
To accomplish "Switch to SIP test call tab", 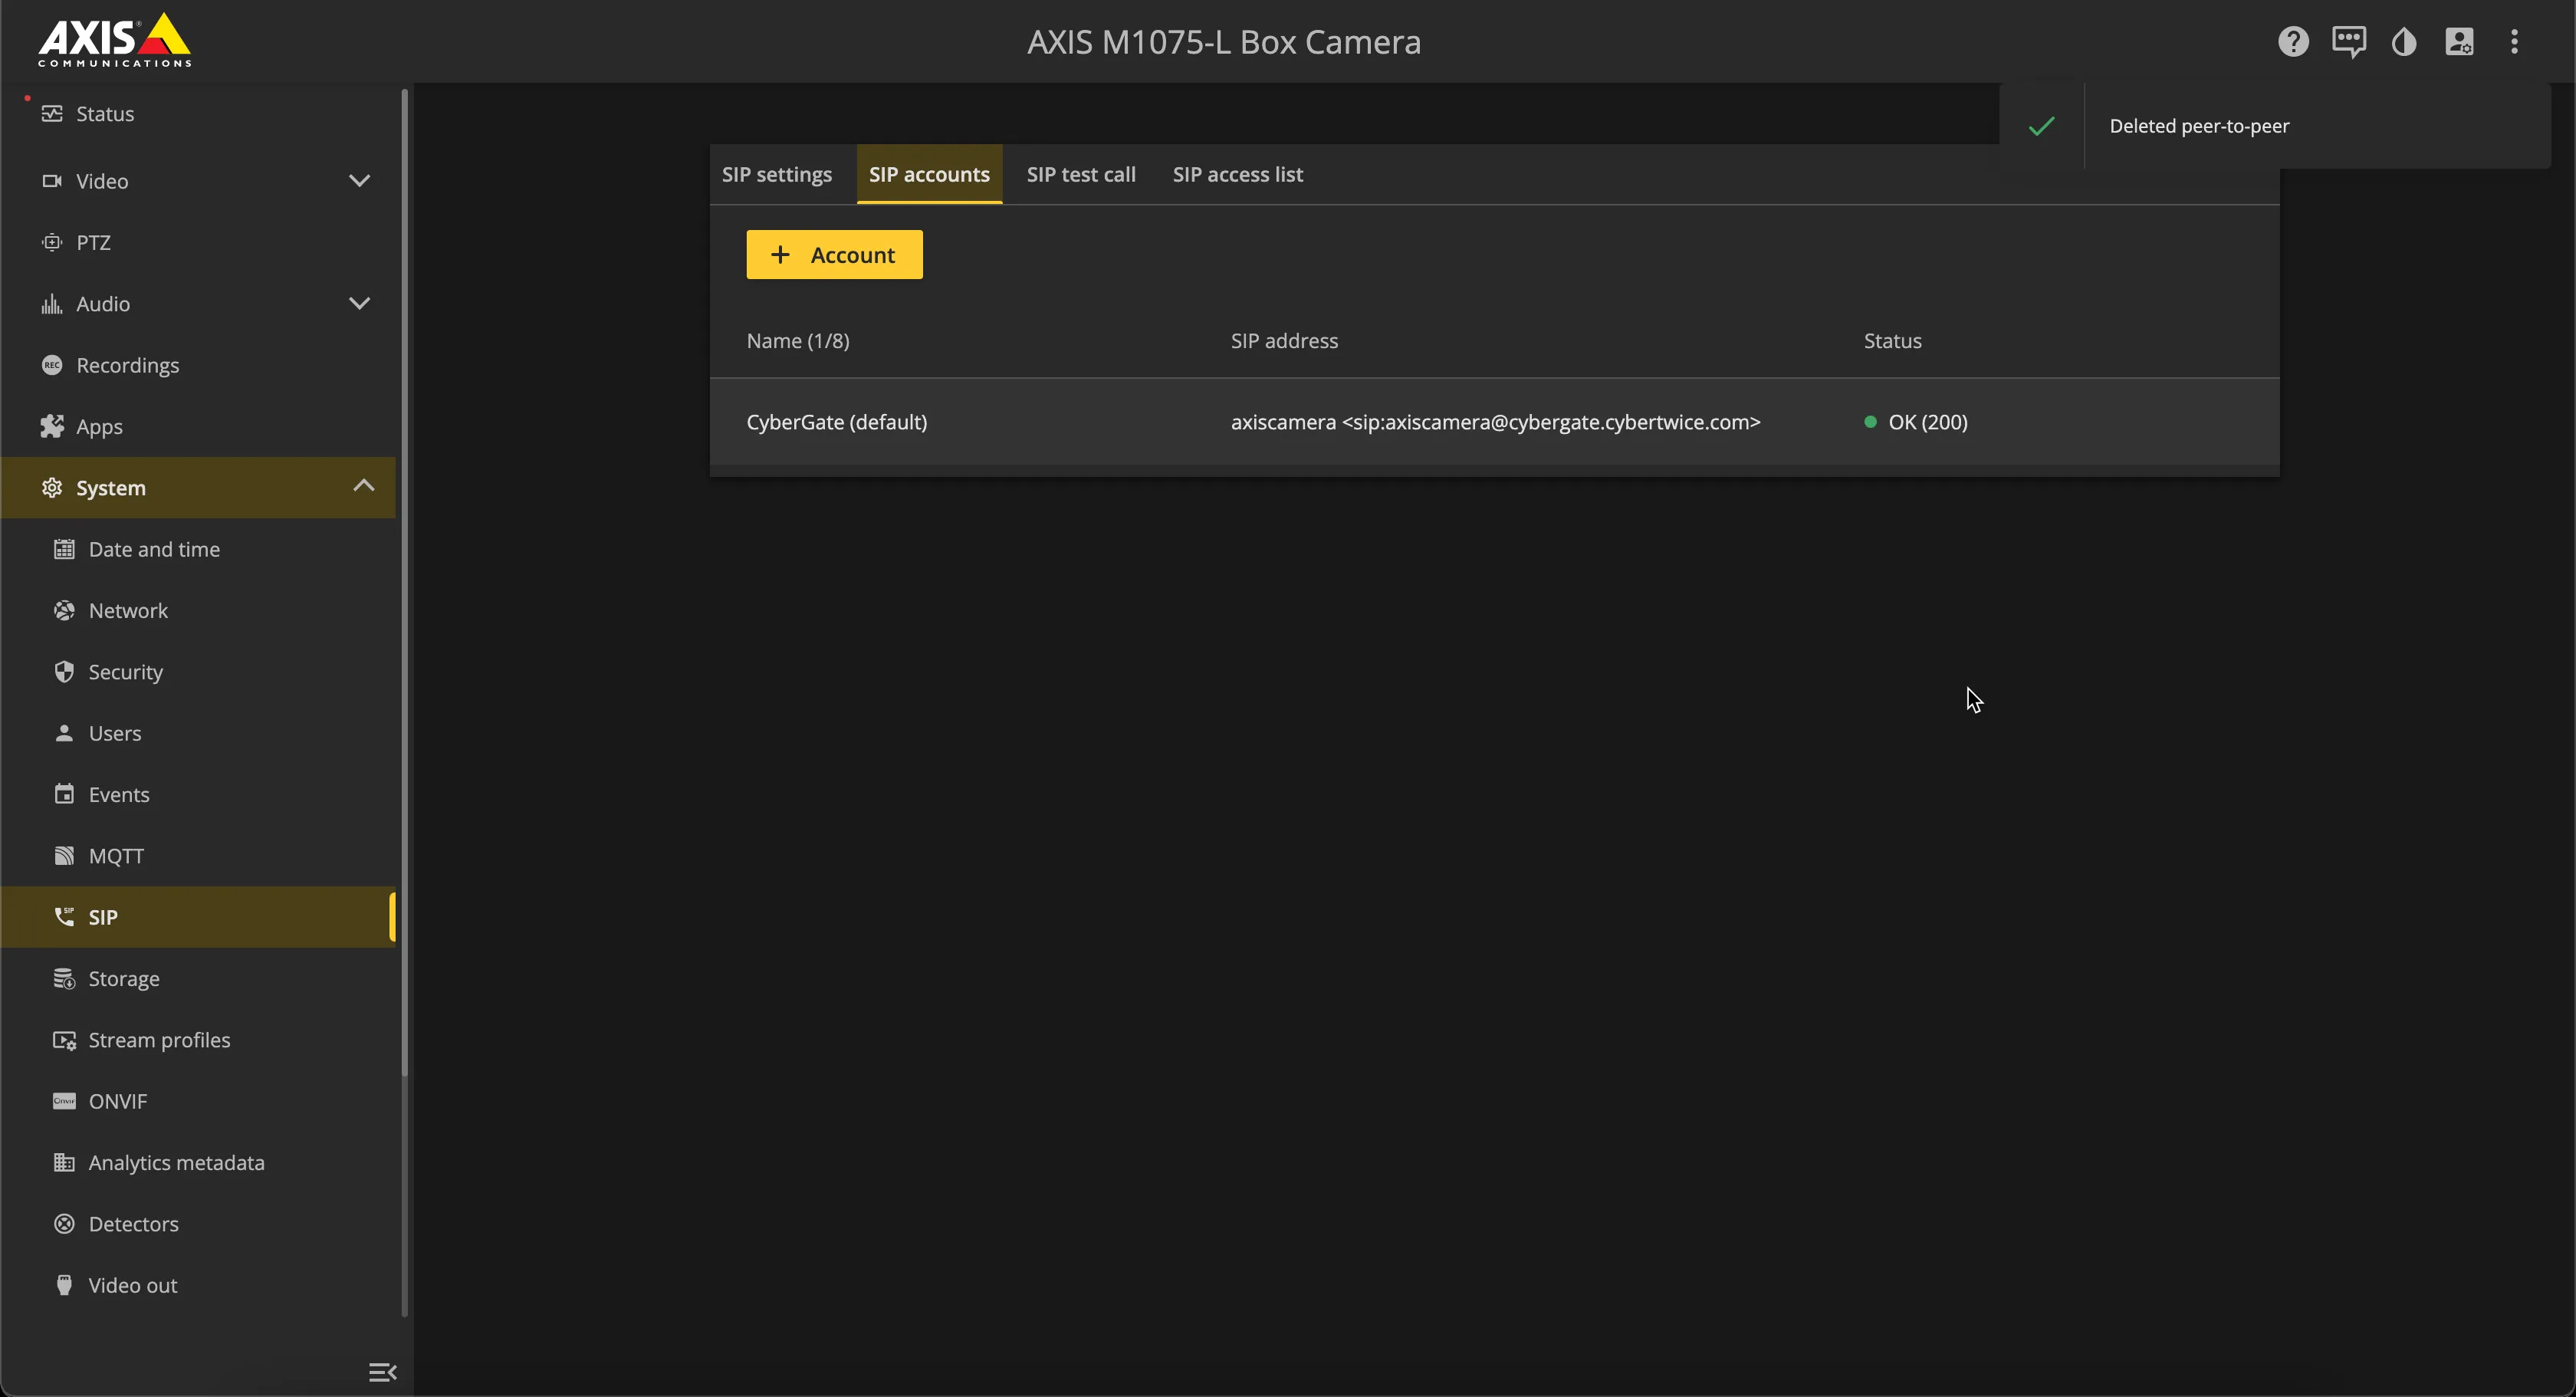I will click(1081, 174).
